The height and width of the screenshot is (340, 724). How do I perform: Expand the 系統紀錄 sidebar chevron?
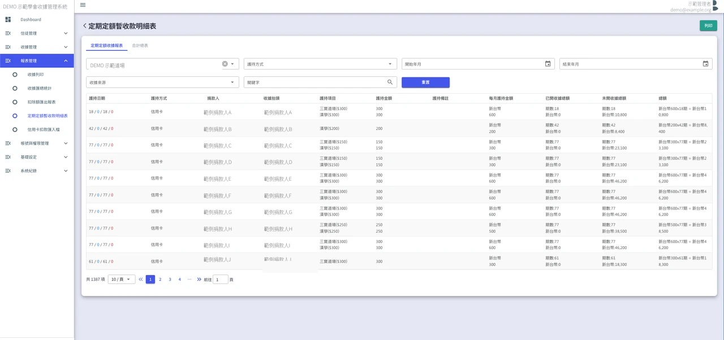(x=66, y=171)
